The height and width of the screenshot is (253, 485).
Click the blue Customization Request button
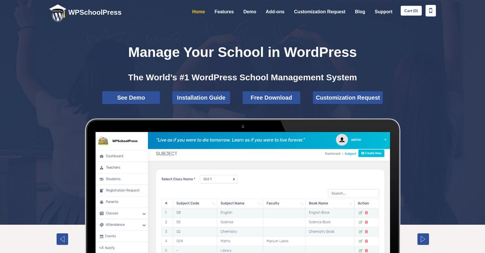[348, 98]
